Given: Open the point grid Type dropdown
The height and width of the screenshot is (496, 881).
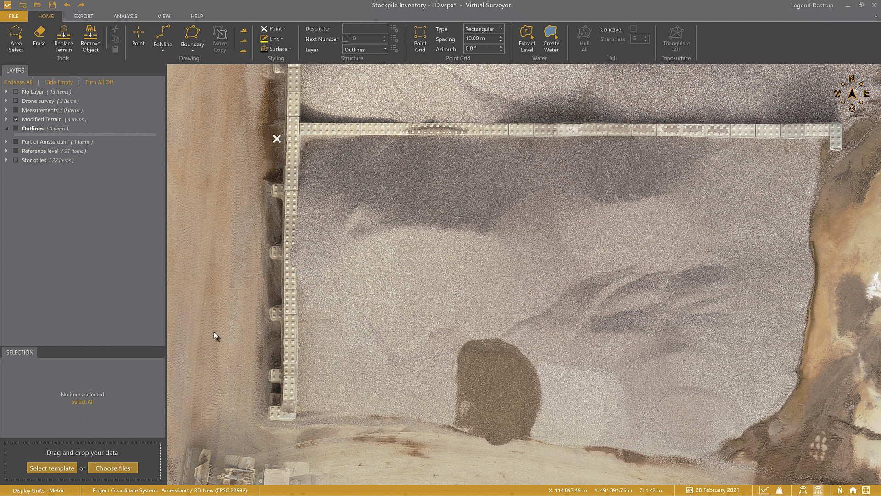Looking at the screenshot, I should click(501, 28).
